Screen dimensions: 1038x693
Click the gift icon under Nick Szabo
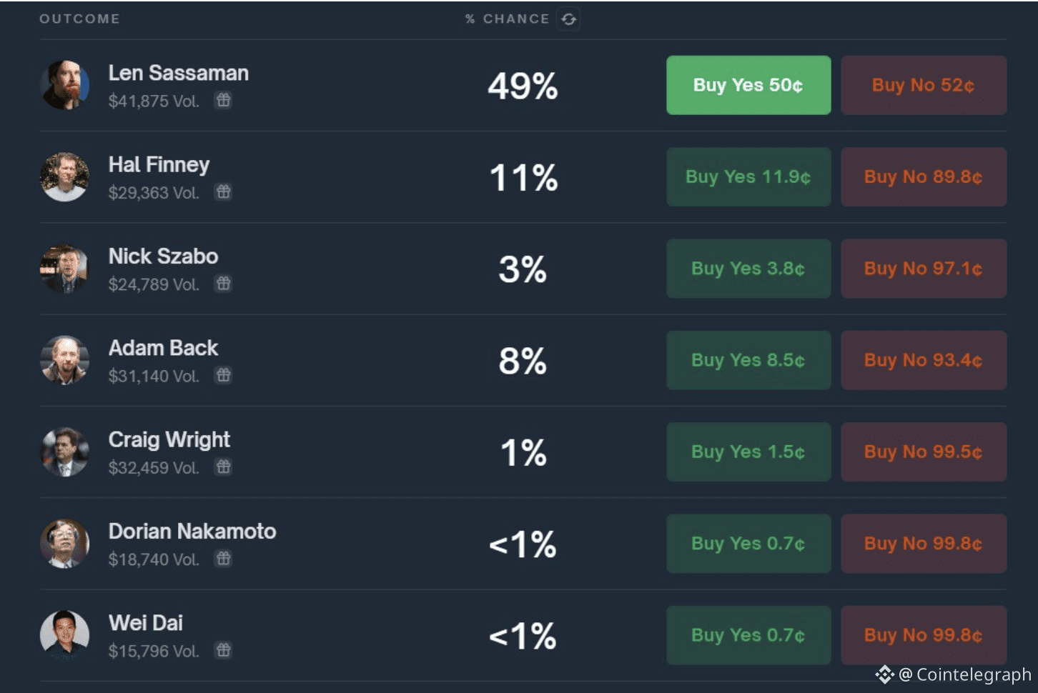224,284
